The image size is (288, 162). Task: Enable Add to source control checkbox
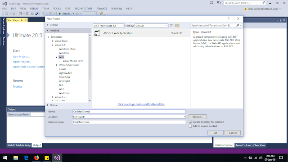point(190,126)
